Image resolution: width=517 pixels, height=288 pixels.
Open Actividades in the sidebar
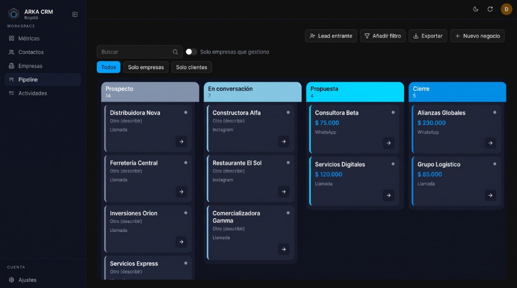pos(43,93)
